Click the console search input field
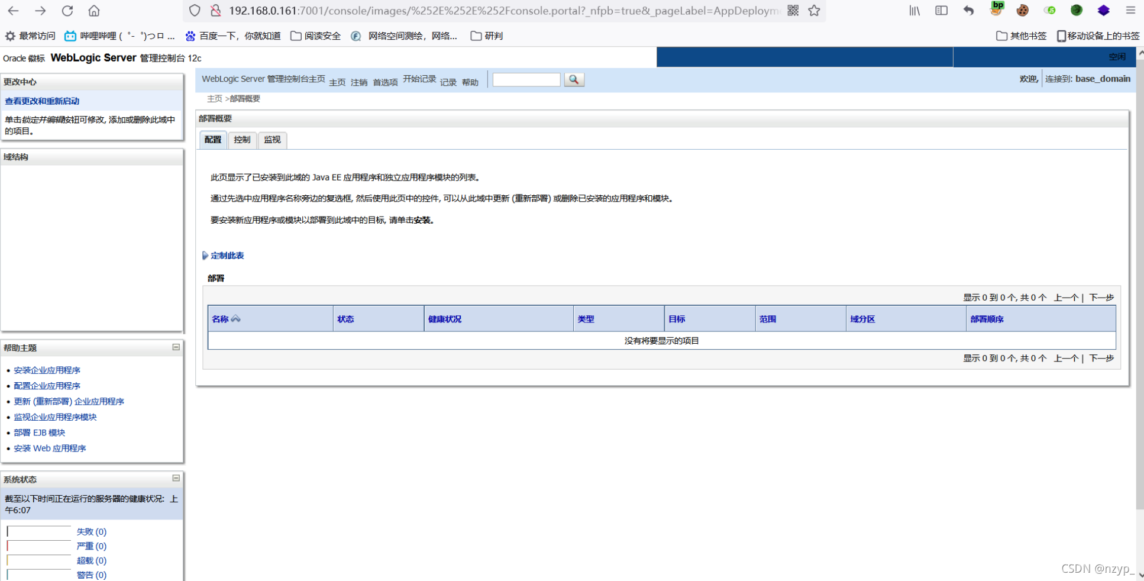 (x=526, y=79)
